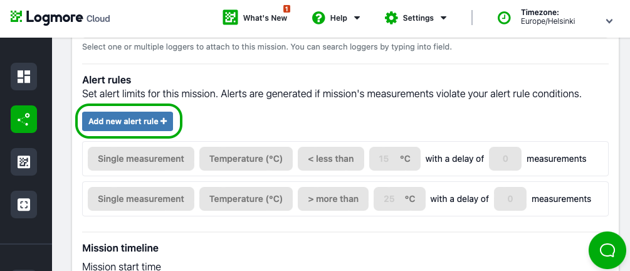Click the green Help question mark icon
The height and width of the screenshot is (271, 630).
point(318,18)
